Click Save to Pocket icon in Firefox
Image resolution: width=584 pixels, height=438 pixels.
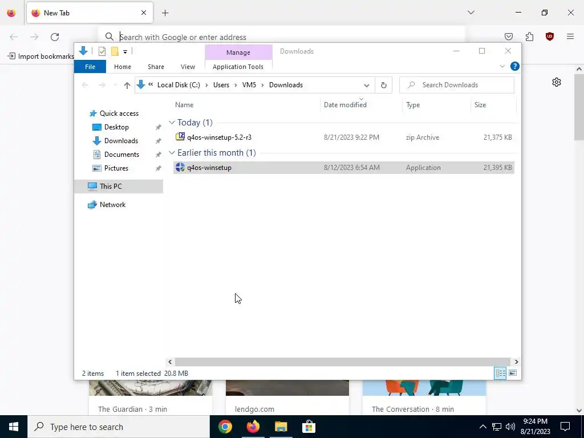tap(509, 36)
